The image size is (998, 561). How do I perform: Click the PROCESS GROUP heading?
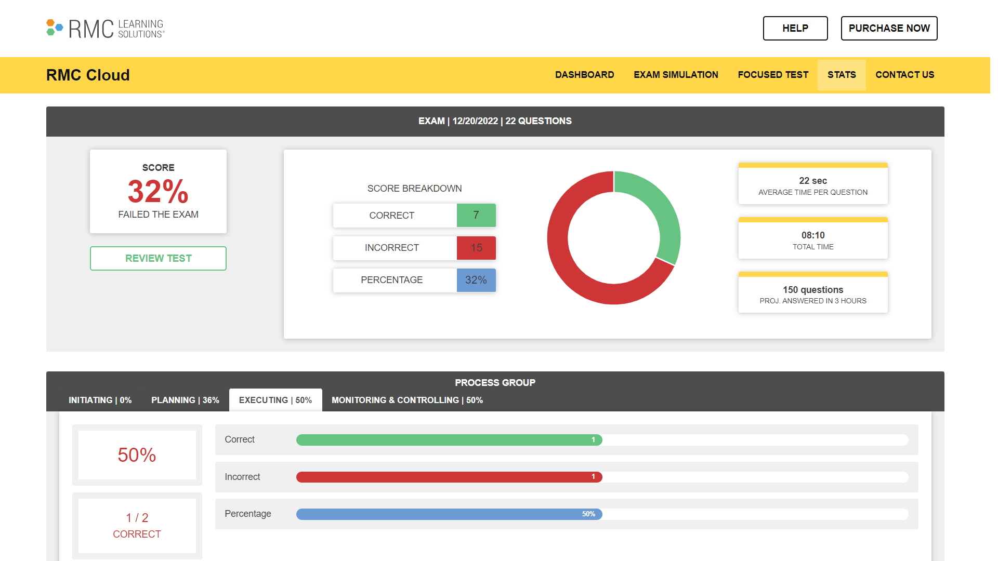point(495,383)
